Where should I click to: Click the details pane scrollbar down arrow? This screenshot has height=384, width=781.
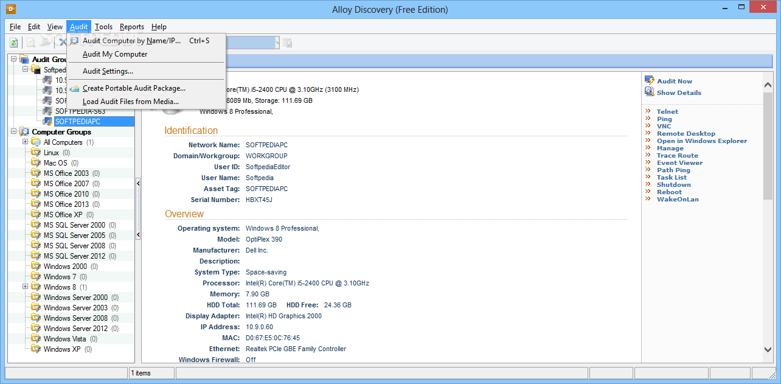[768, 349]
